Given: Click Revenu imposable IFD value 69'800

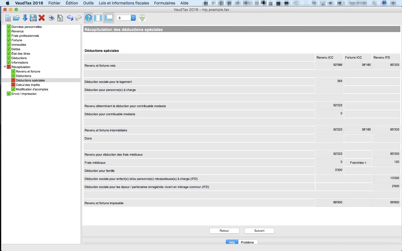Looking at the screenshot, I should pos(386,203).
